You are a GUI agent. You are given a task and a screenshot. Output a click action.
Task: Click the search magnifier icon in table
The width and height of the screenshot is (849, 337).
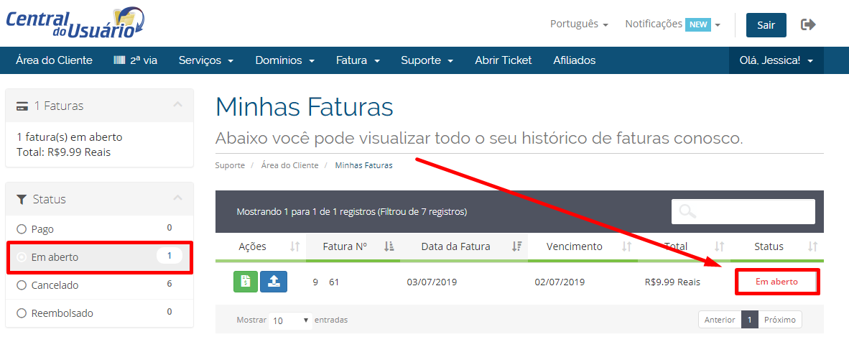[x=687, y=211]
